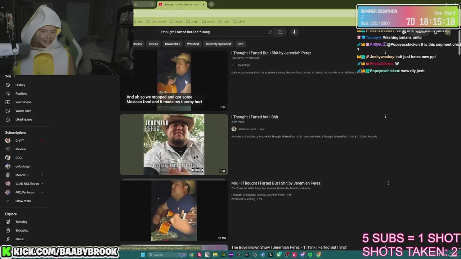
Task: Start voice search with microphone icon
Action: (295, 32)
